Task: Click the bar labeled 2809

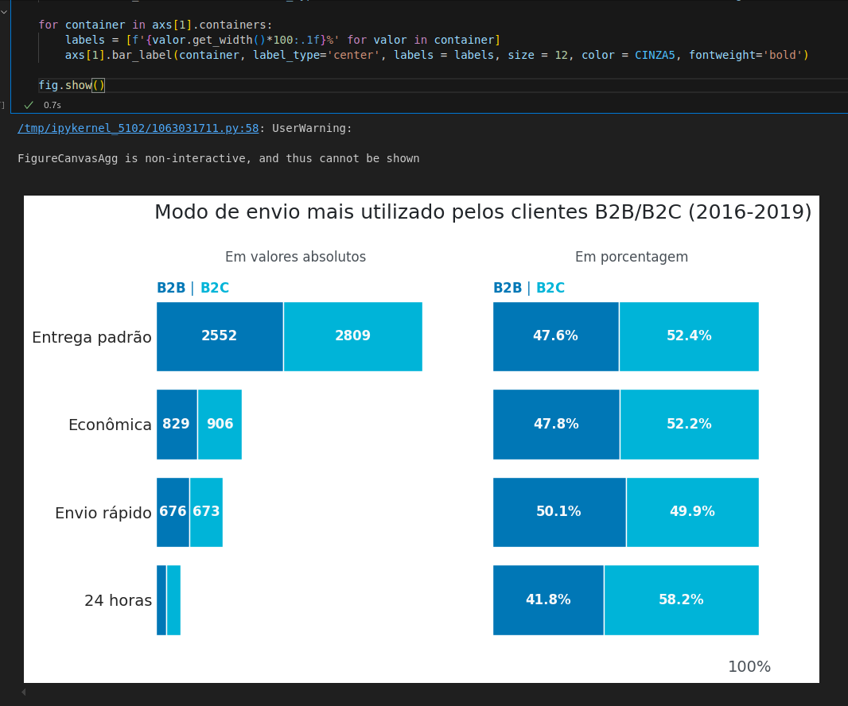Action: pyautogui.click(x=352, y=336)
